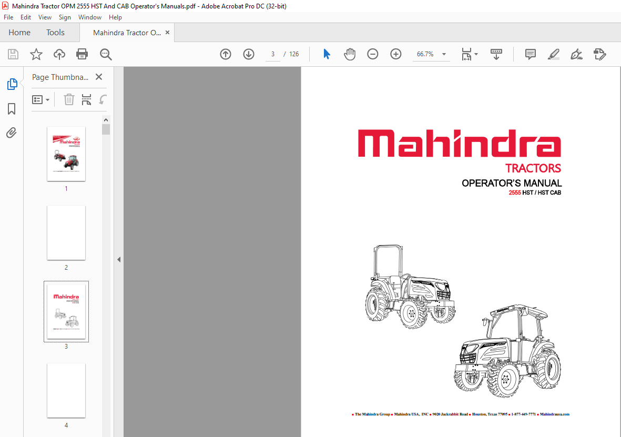Image resolution: width=621 pixels, height=437 pixels.
Task: Zoom in using the plus circle
Action: point(395,54)
